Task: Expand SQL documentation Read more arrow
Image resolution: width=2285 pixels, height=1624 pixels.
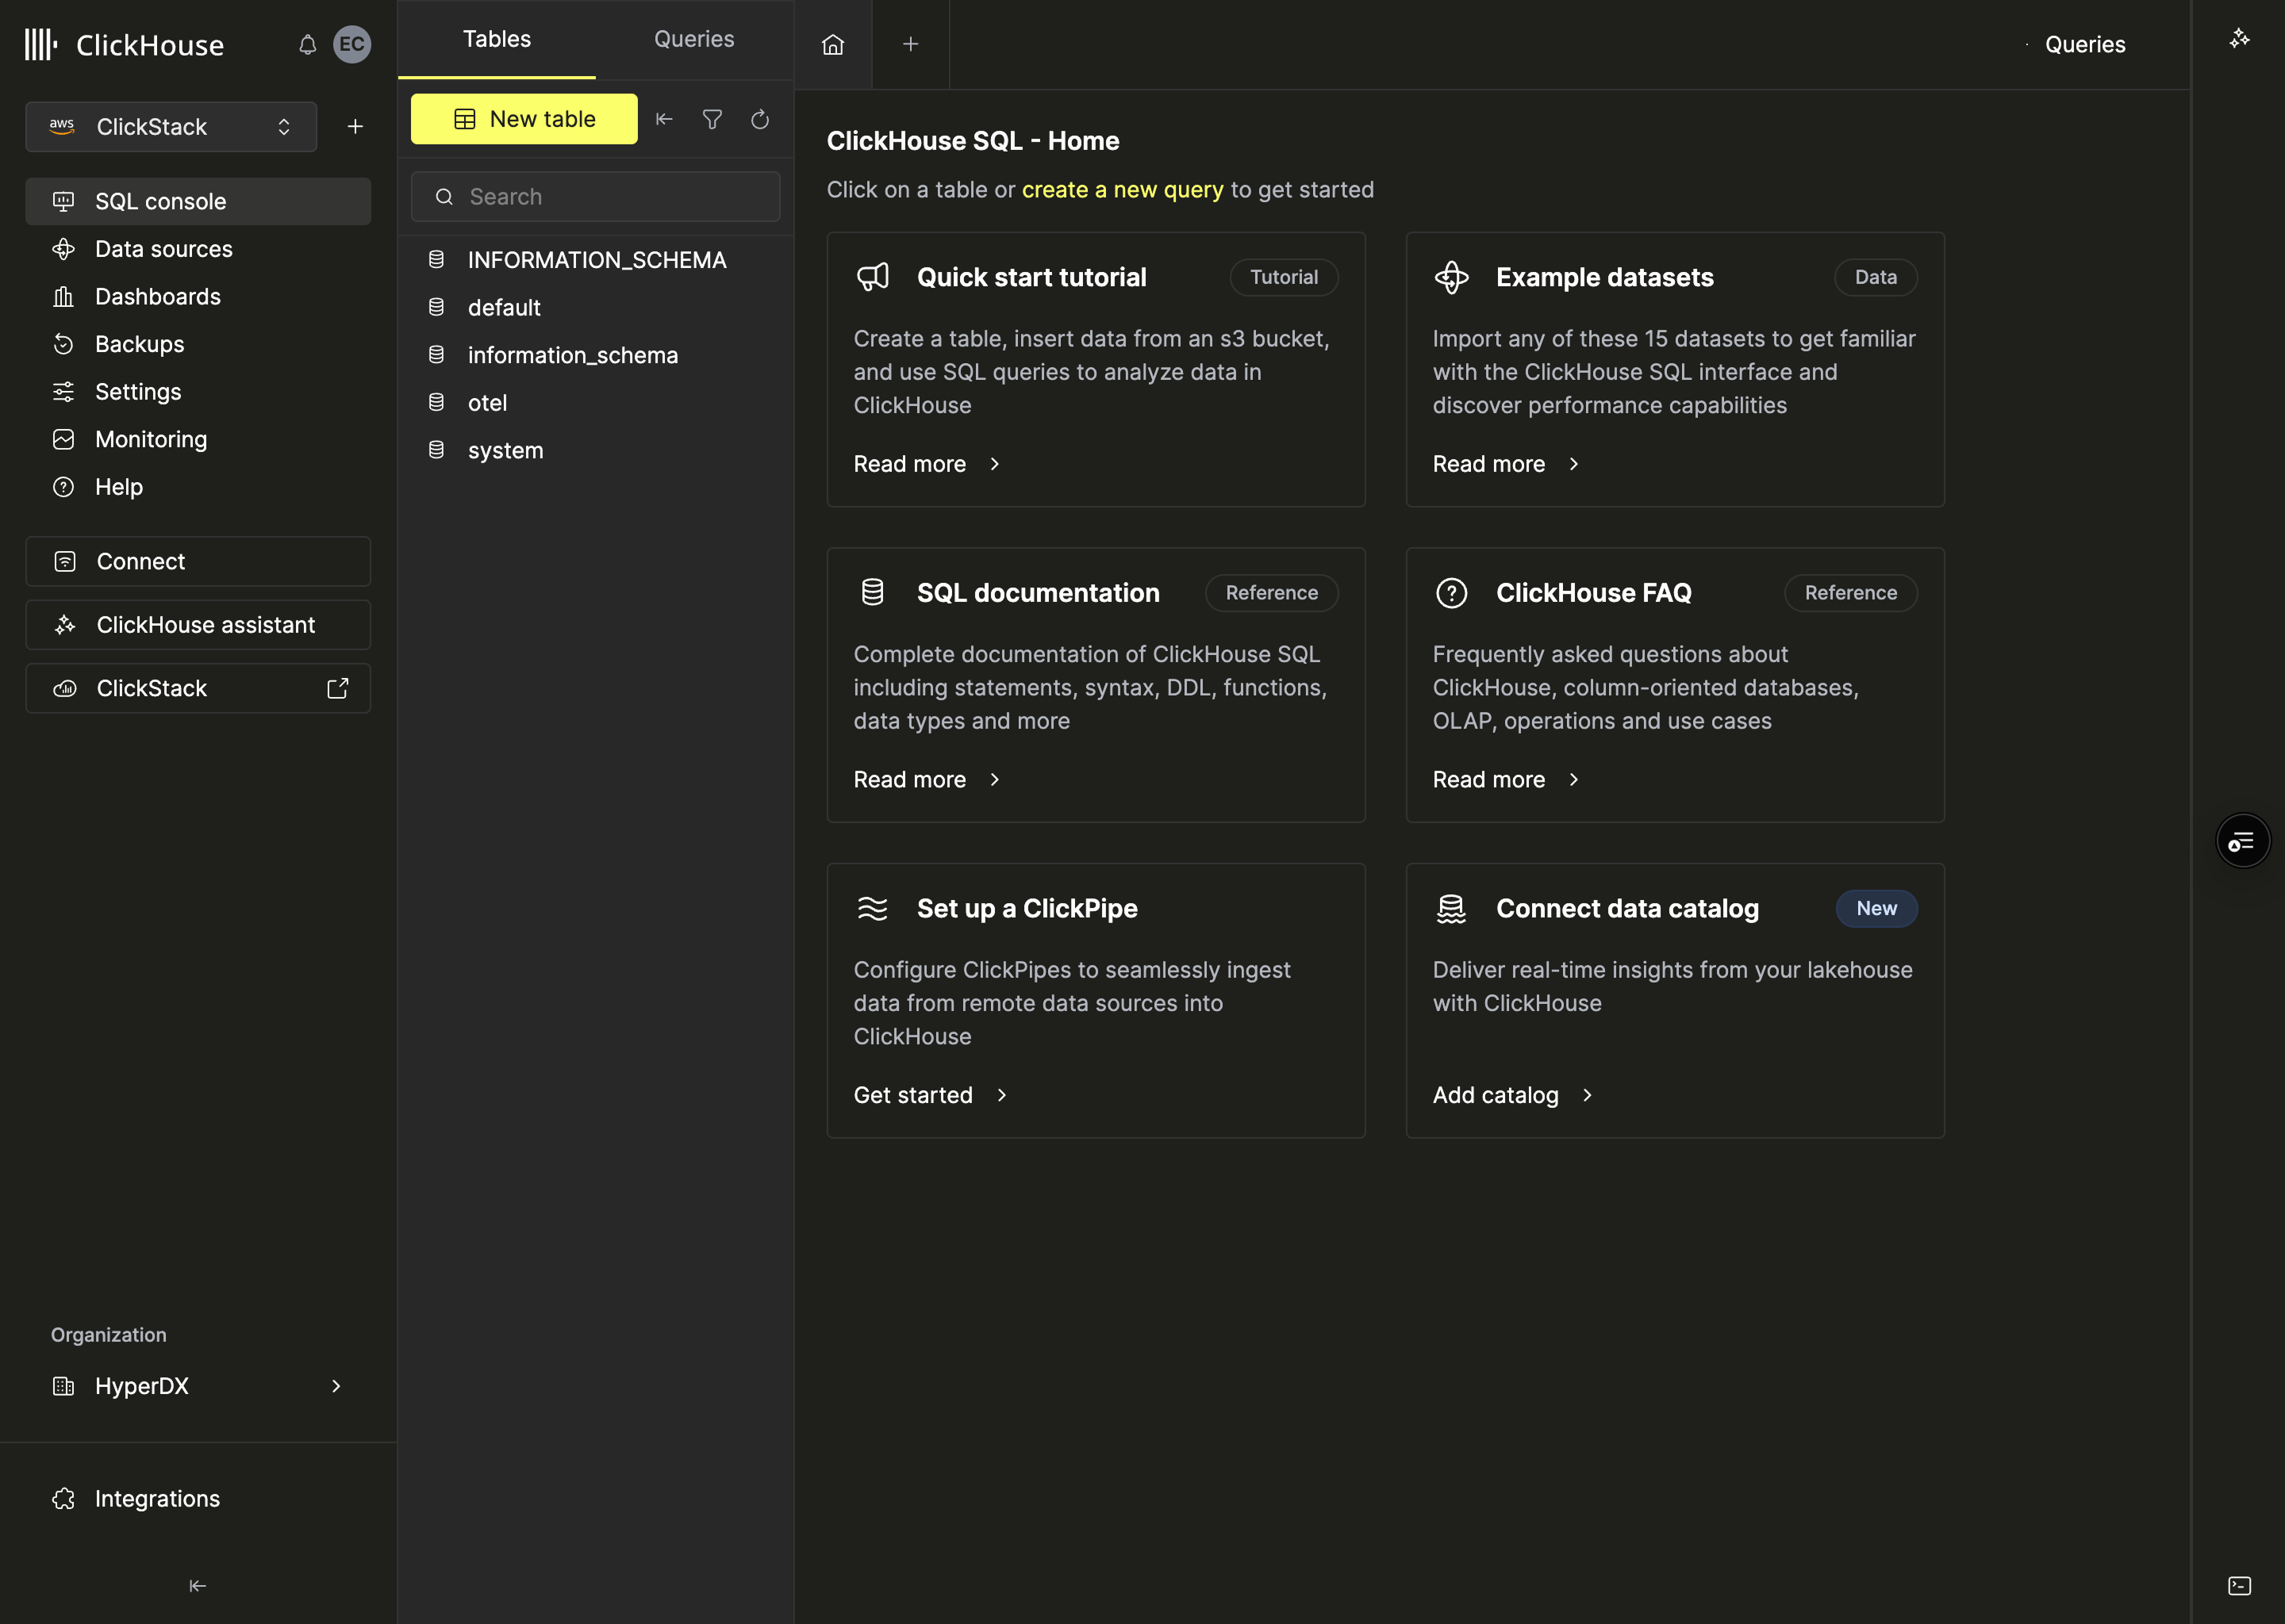Action: 994,780
